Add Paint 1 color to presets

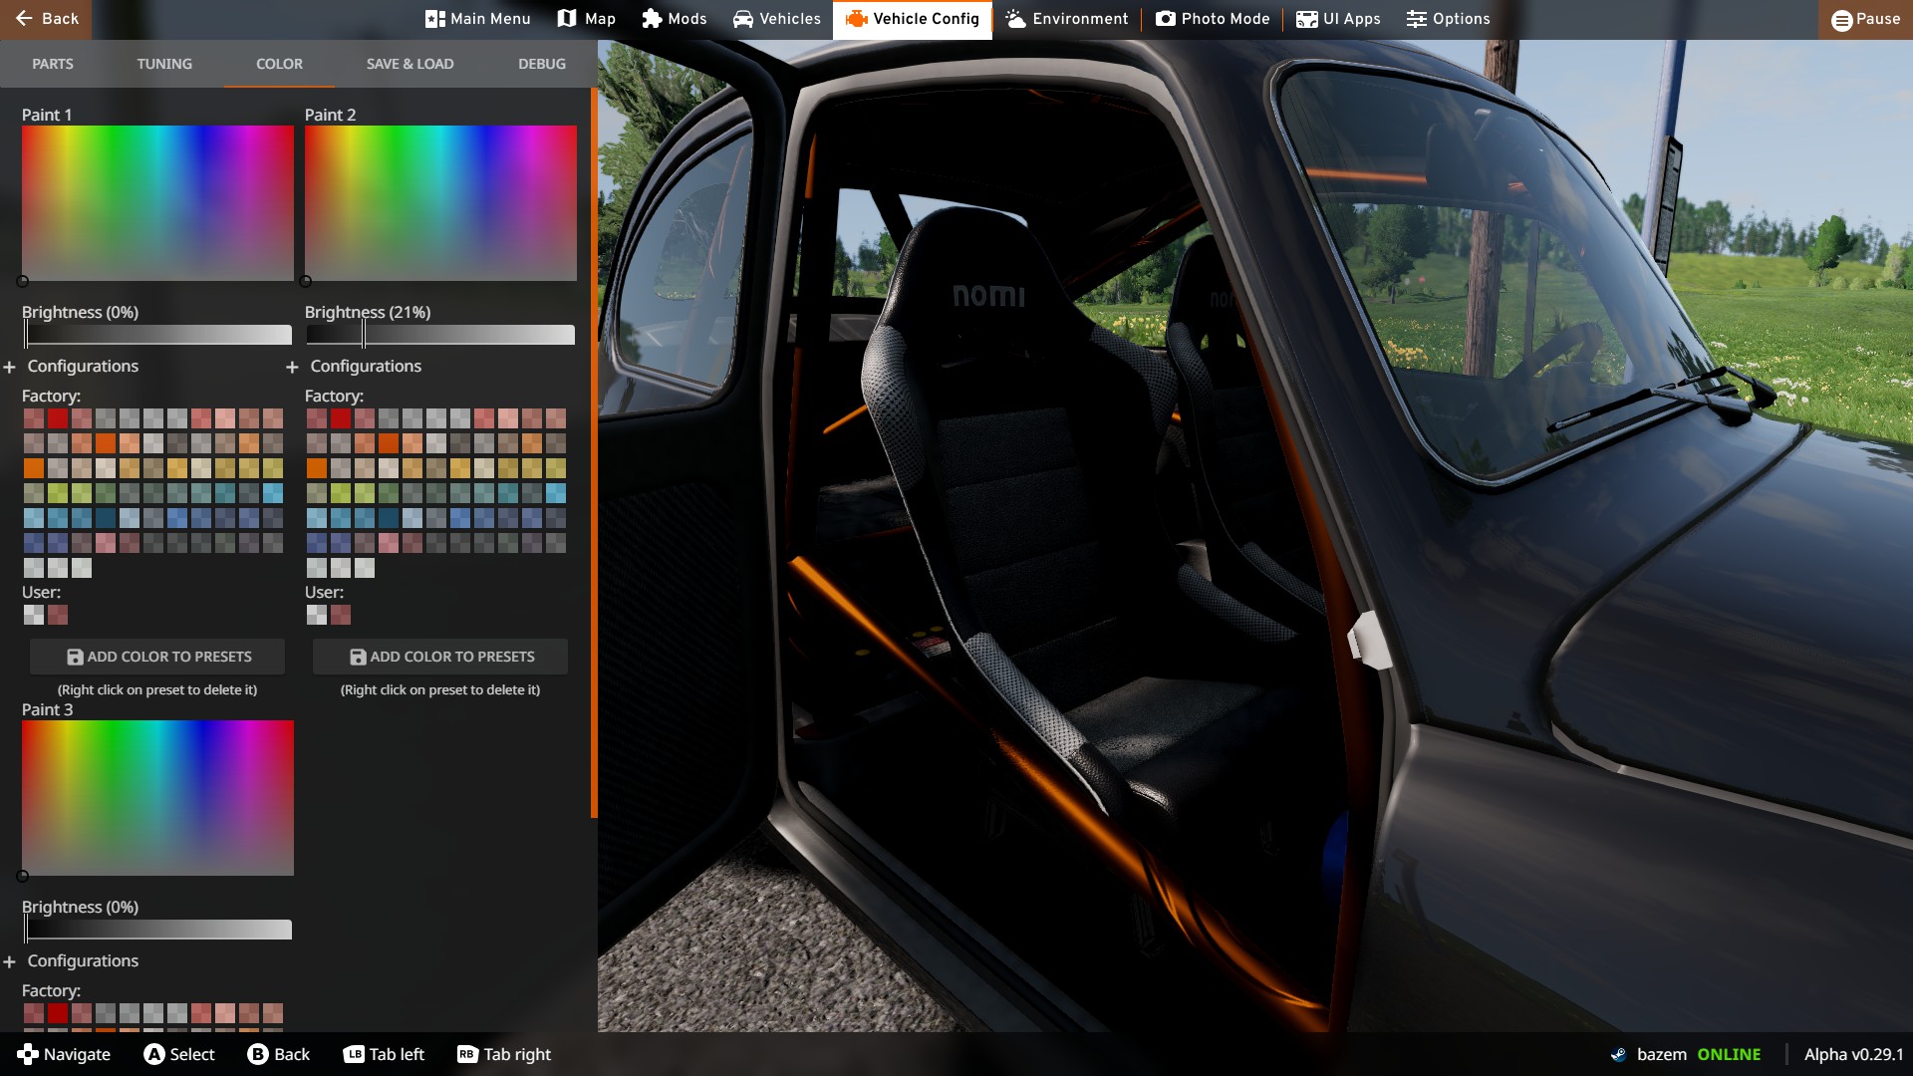tap(157, 657)
